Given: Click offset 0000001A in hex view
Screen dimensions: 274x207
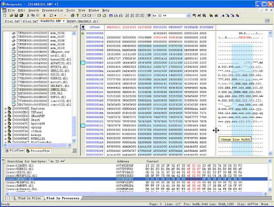Looking at the screenshot, I should [x=95, y=37].
